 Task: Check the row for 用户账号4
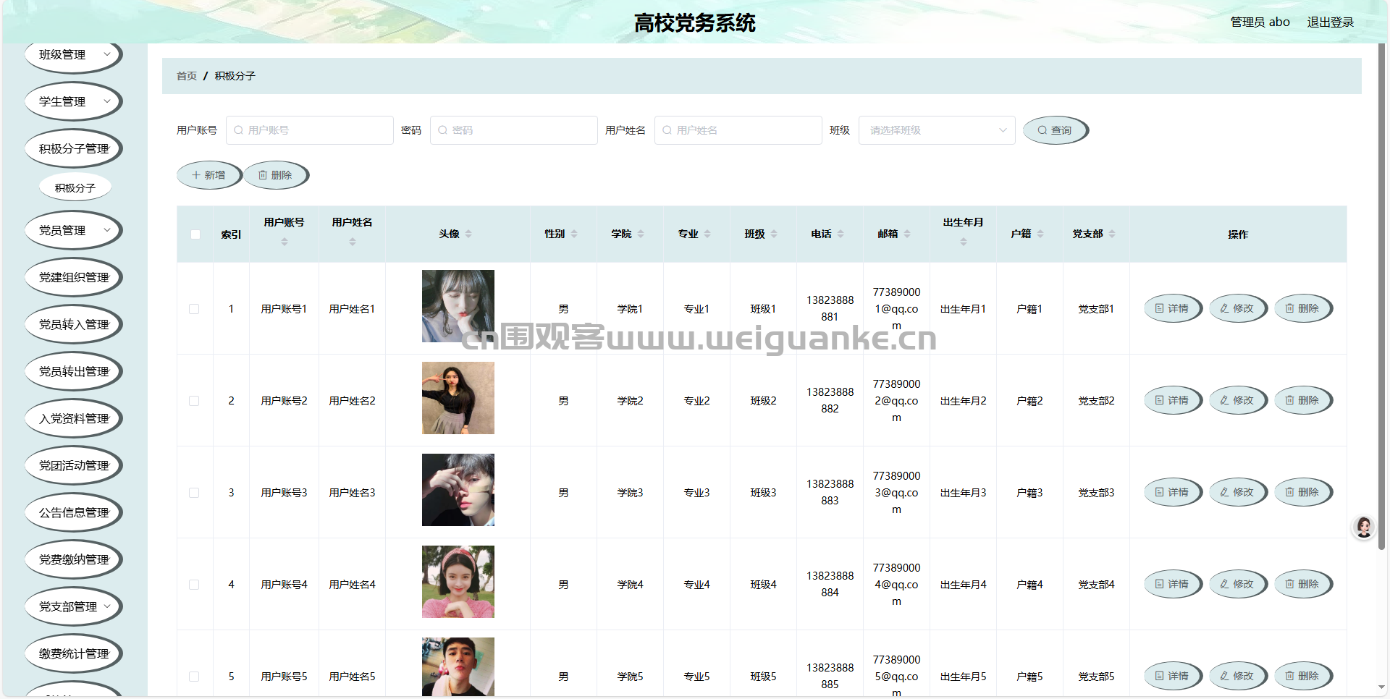coord(194,585)
